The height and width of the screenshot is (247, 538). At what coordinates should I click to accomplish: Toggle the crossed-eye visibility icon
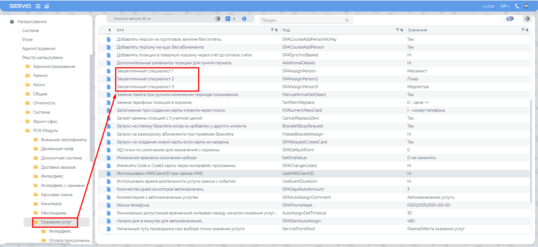pos(510,19)
